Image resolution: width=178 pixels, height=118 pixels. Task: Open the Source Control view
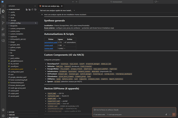click(3, 23)
